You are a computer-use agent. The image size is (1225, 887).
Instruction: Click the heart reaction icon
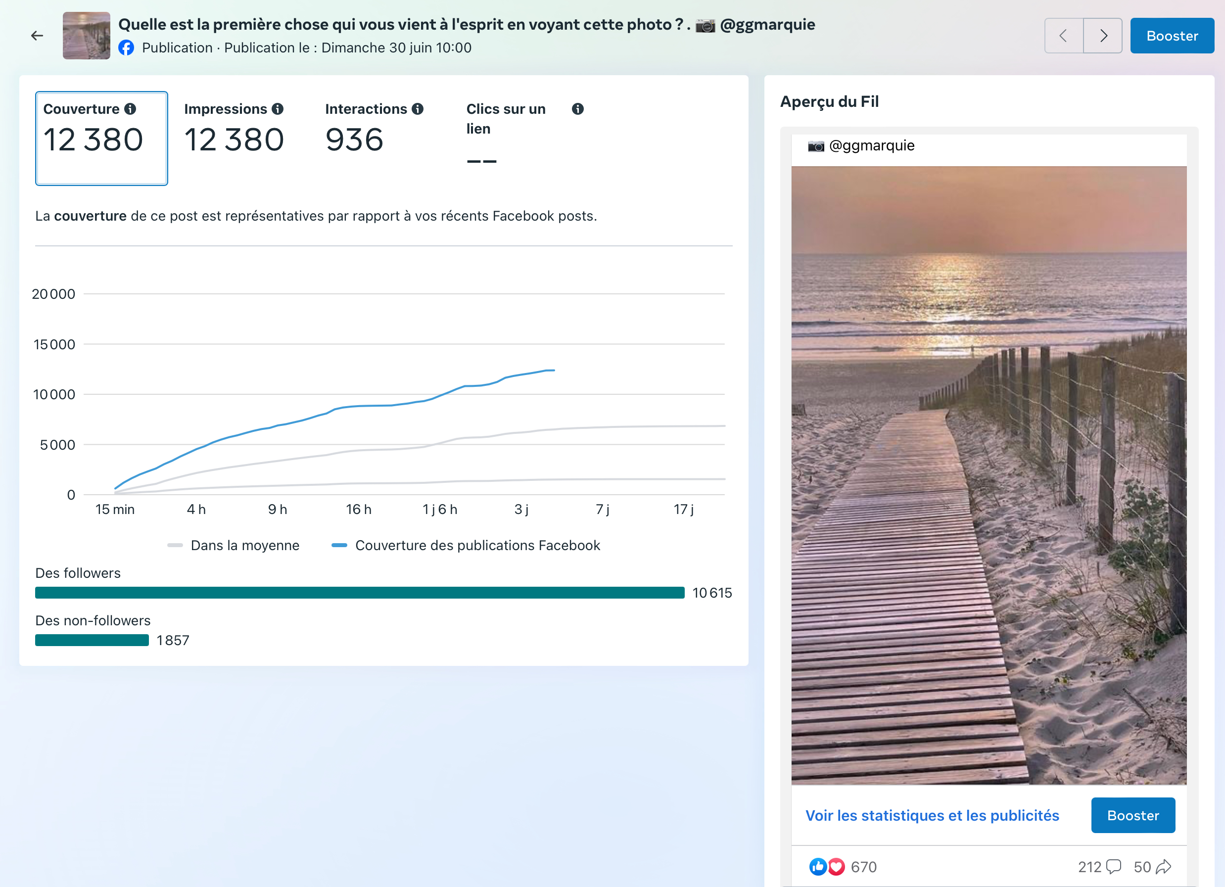point(836,867)
